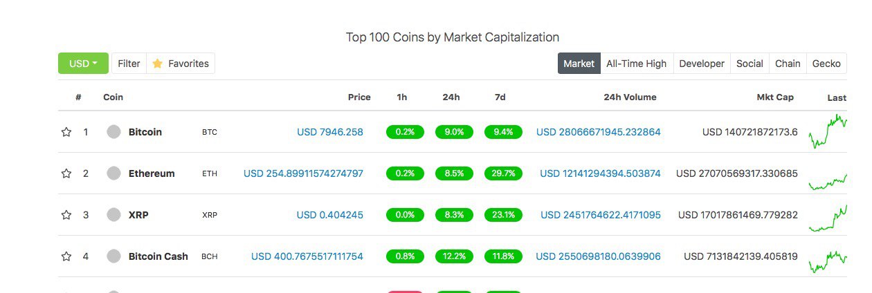Select the Gecko tab

point(826,64)
